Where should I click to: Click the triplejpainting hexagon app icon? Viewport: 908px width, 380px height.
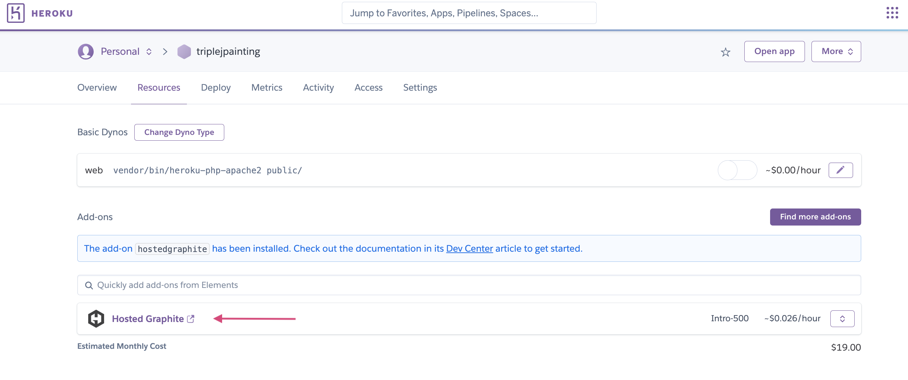184,51
